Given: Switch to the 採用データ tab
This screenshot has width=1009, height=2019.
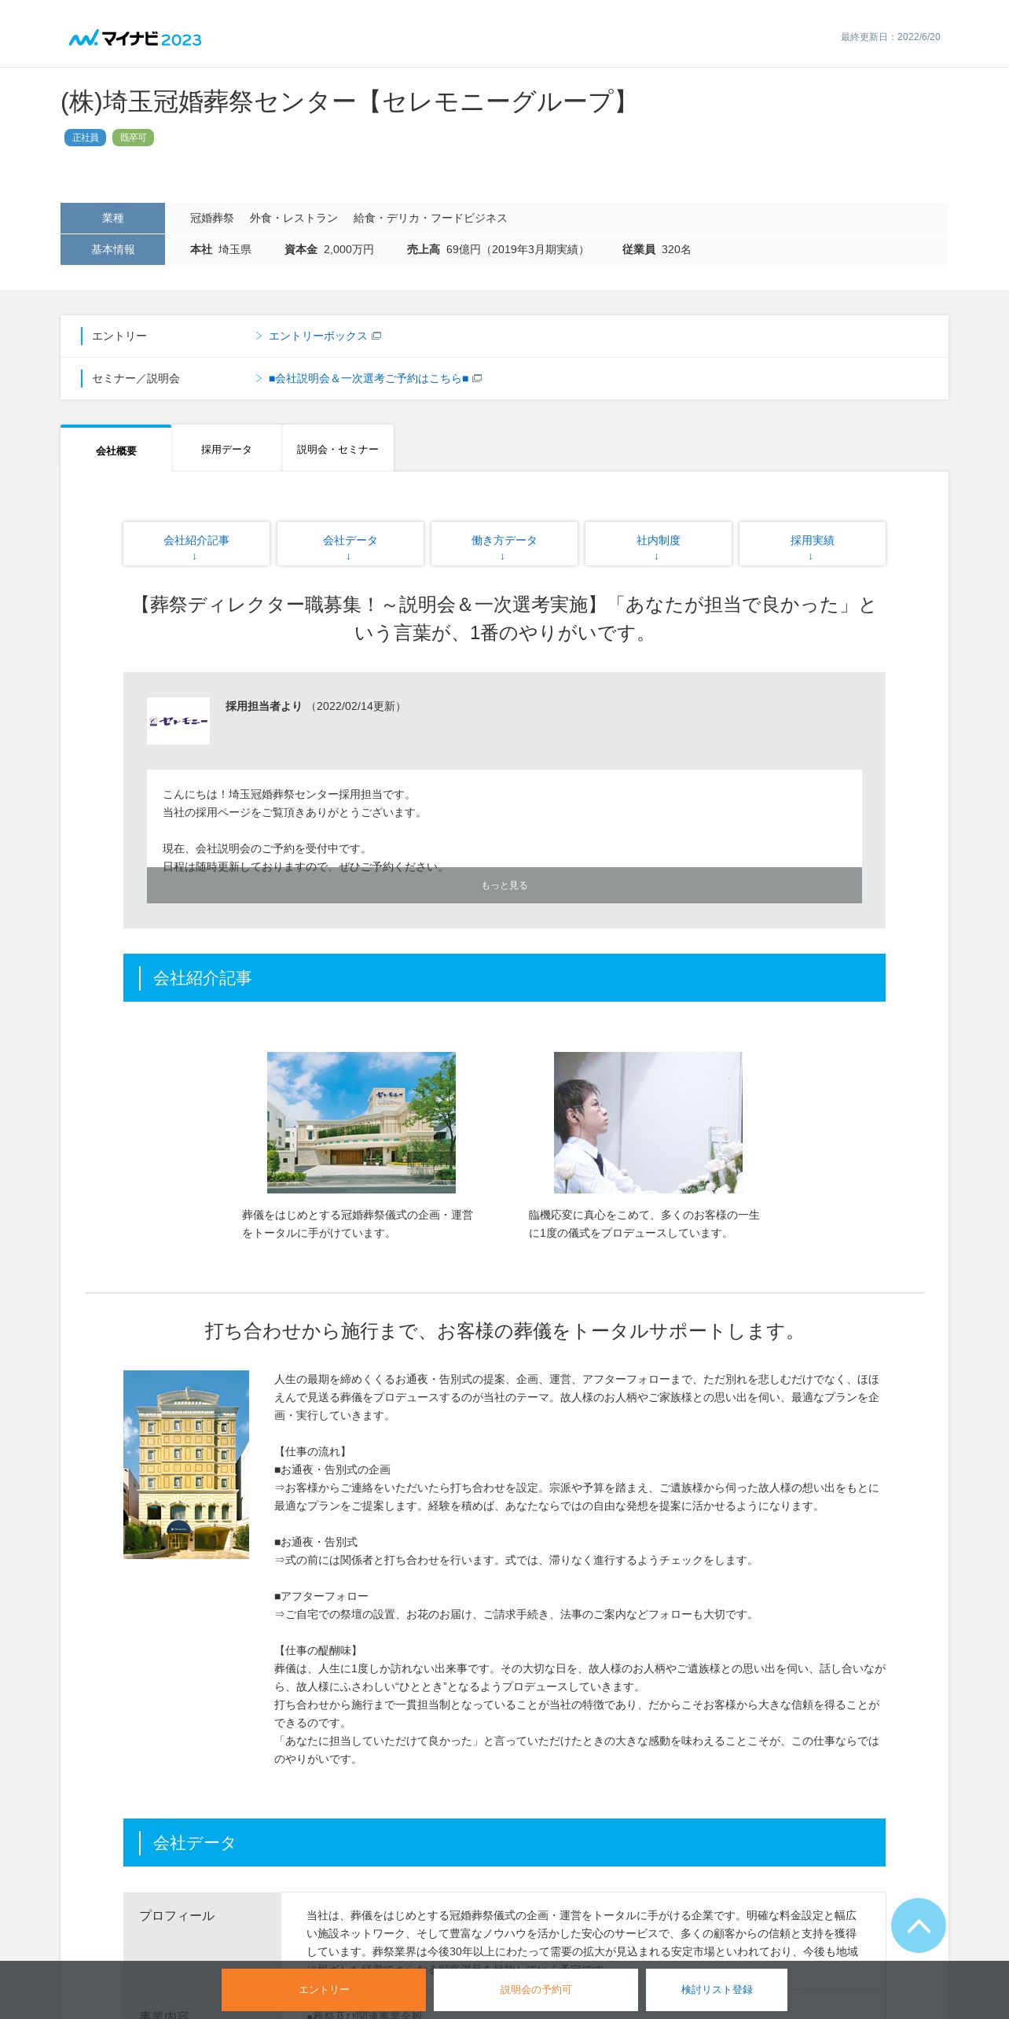Looking at the screenshot, I should click(x=226, y=449).
